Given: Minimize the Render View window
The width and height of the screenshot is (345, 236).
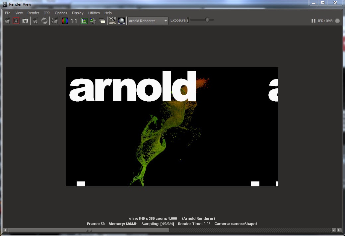Looking at the screenshot, I should (x=314, y=3).
